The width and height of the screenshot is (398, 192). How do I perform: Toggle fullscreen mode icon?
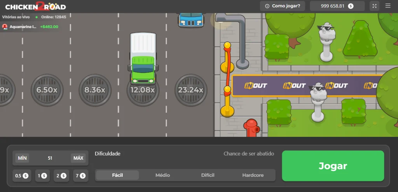click(374, 6)
